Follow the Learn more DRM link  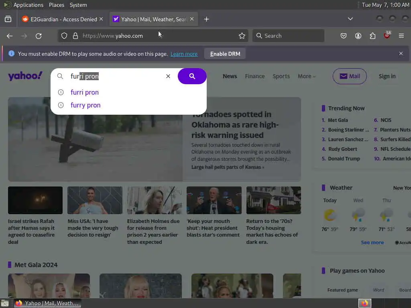(184, 54)
